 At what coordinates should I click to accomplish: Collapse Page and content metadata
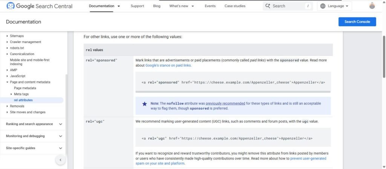8,82
